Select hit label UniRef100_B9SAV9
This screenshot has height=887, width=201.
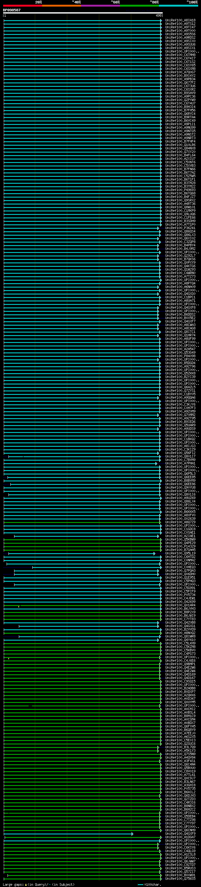(x=180, y=93)
